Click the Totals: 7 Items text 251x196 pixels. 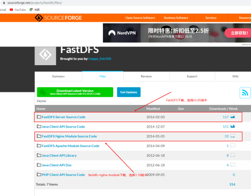pyautogui.click(x=47, y=184)
